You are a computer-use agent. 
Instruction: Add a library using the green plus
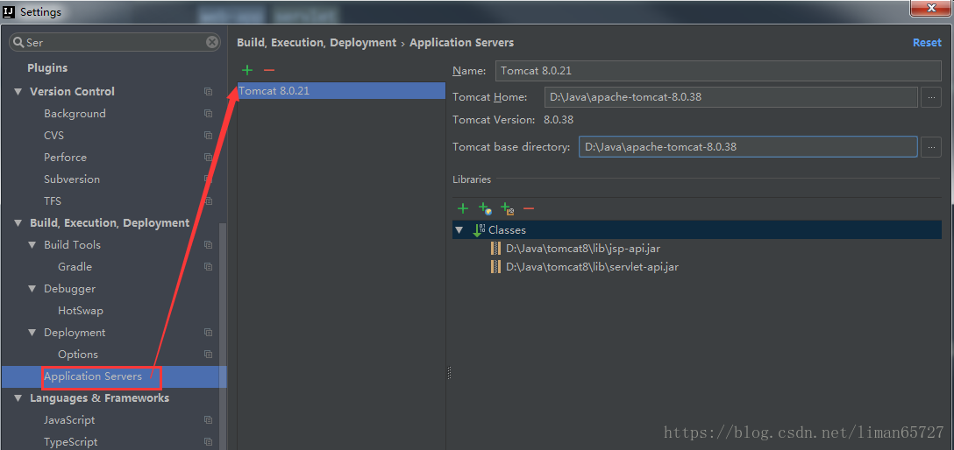click(462, 209)
